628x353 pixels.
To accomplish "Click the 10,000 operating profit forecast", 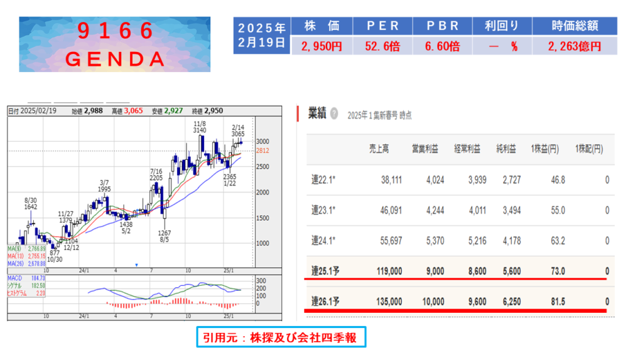I will tap(433, 302).
